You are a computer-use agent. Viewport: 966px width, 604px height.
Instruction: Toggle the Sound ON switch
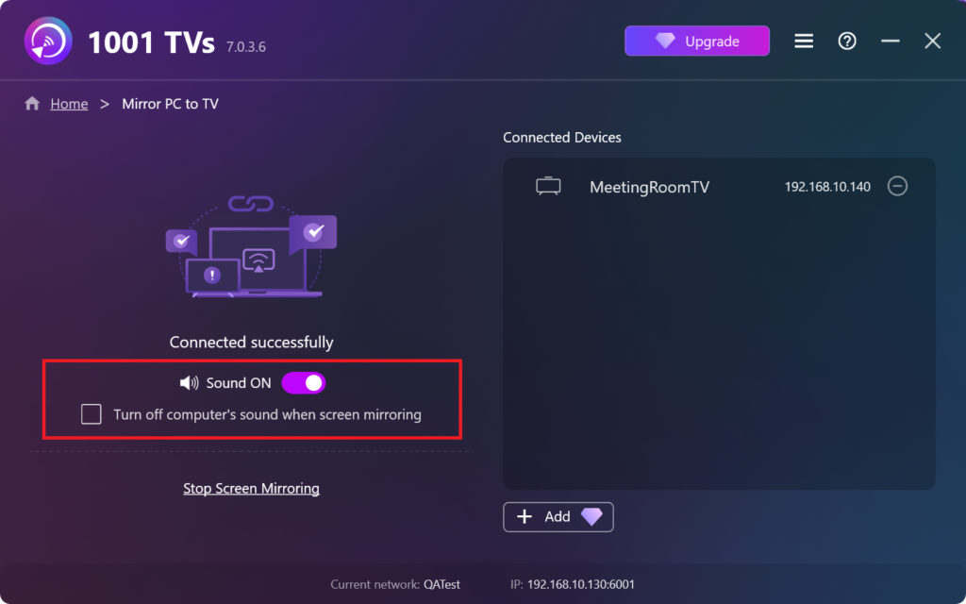coord(304,383)
